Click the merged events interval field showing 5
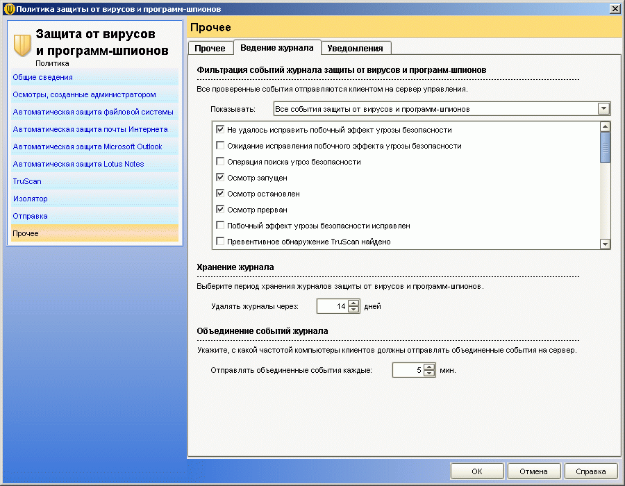The width and height of the screenshot is (625, 486). 408,370
